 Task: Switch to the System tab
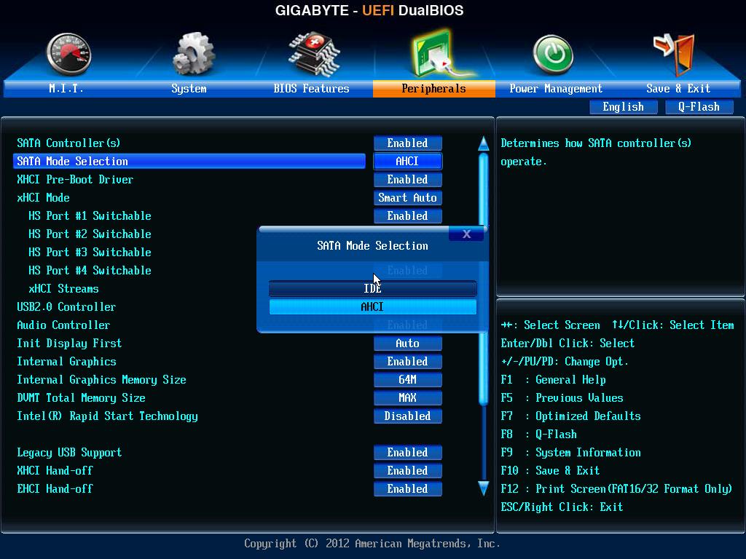click(x=189, y=88)
